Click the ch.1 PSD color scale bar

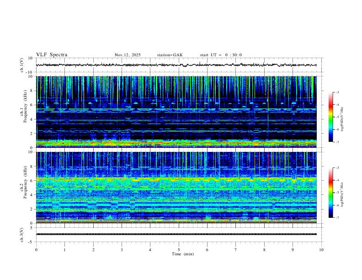pos(330,117)
